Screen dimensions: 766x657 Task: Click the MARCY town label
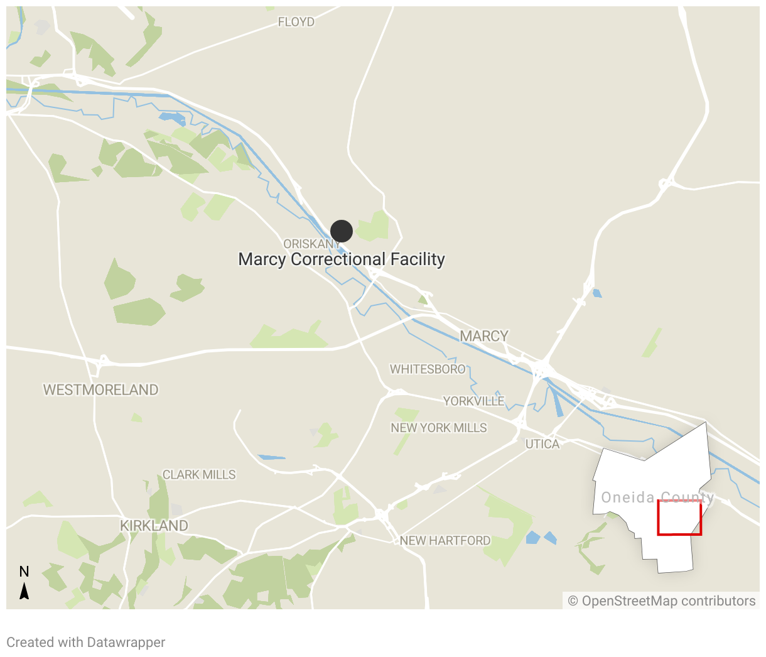(484, 336)
